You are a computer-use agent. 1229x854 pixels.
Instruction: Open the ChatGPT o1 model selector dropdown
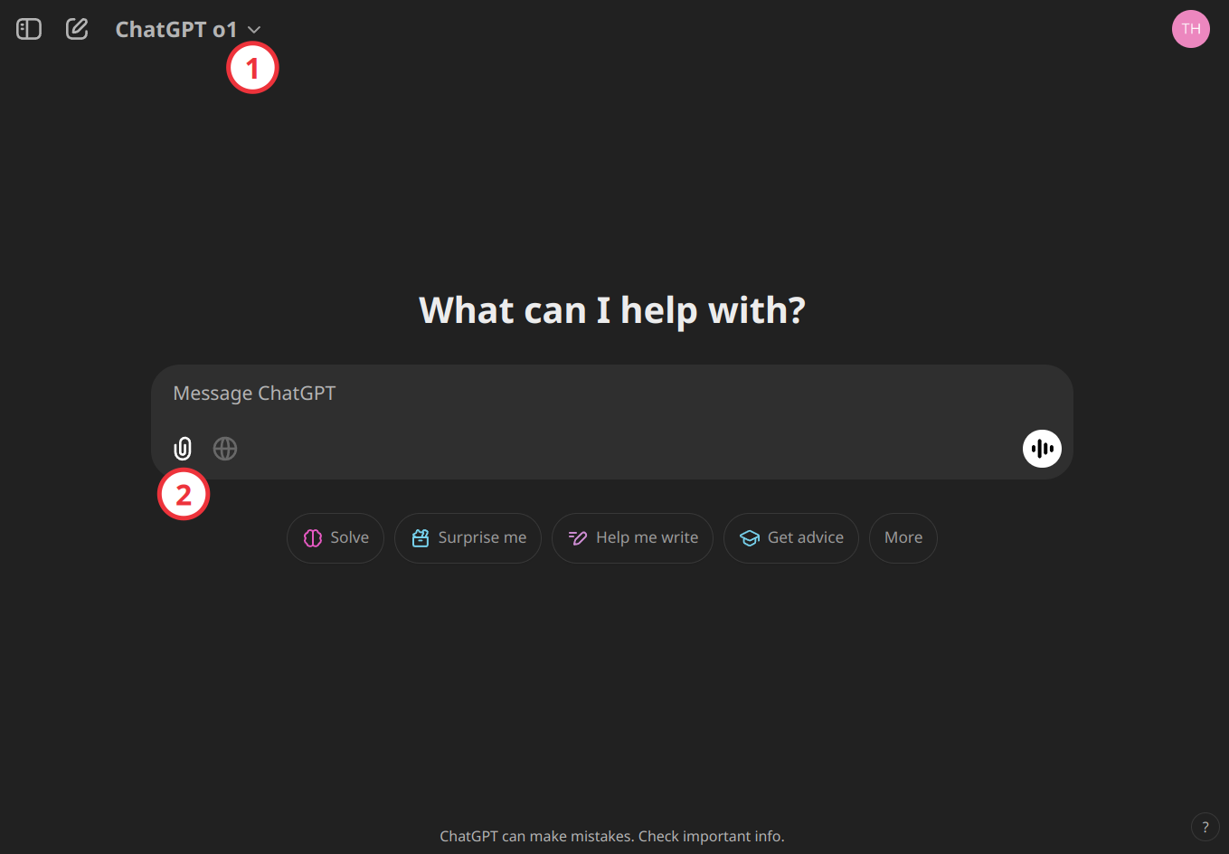pyautogui.click(x=188, y=29)
